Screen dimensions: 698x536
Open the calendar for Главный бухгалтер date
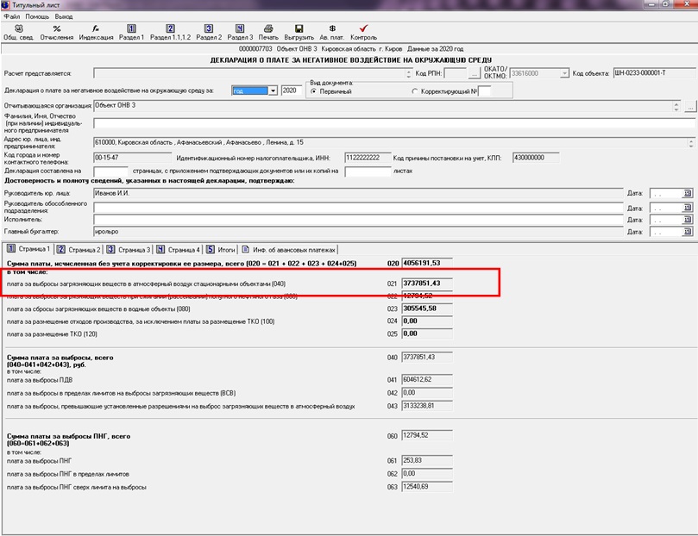(x=688, y=232)
